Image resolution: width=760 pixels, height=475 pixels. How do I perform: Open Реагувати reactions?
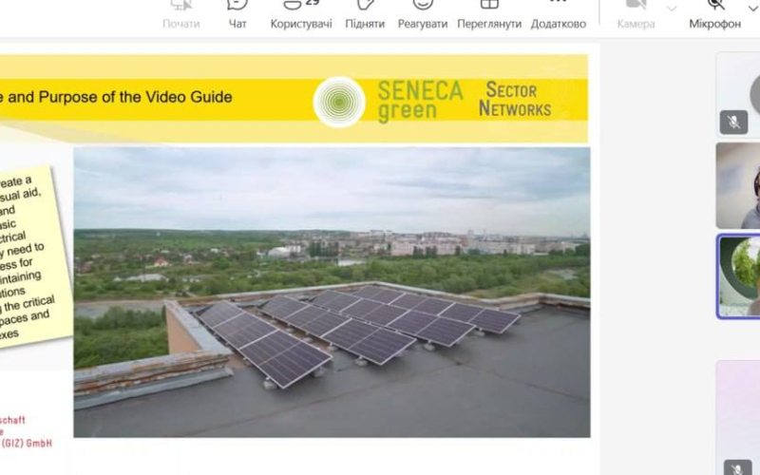point(422,14)
